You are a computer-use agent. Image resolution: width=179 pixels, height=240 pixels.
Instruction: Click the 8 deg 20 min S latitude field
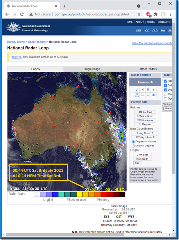tap(145, 133)
